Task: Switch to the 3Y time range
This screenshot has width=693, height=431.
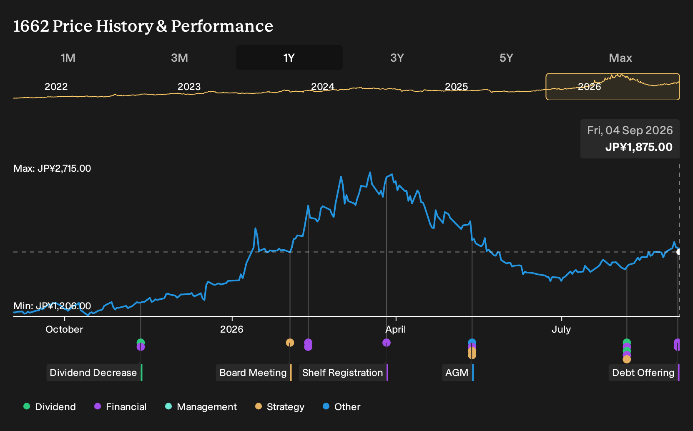Action: tap(397, 58)
